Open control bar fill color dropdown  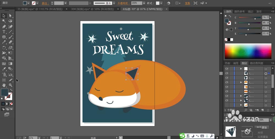(x=28, y=3)
